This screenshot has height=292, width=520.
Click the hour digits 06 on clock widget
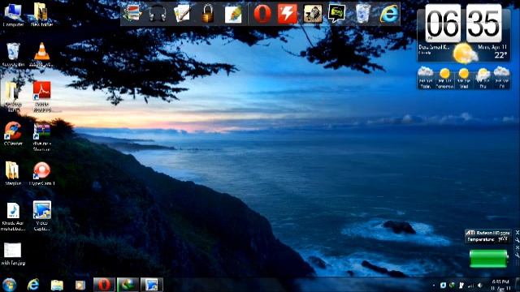point(443,24)
